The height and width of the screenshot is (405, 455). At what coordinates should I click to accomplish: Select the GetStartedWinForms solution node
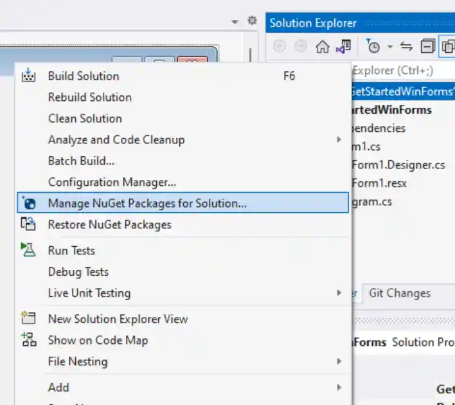tap(404, 91)
